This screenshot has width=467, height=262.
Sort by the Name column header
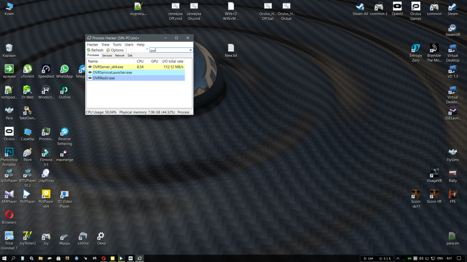pyautogui.click(x=110, y=61)
